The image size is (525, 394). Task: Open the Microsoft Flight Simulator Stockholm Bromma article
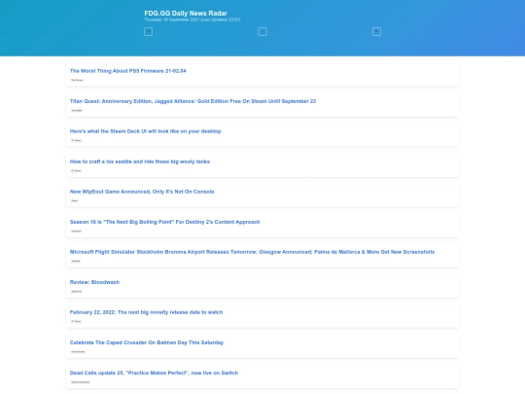pyautogui.click(x=252, y=252)
